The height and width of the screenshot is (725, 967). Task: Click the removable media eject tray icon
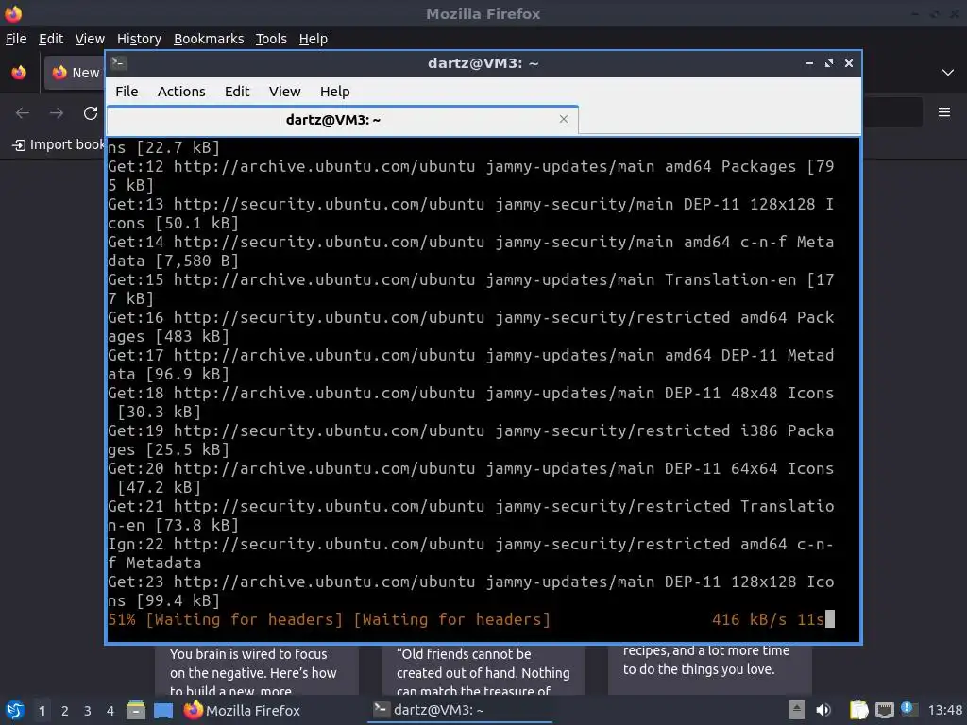(796, 710)
